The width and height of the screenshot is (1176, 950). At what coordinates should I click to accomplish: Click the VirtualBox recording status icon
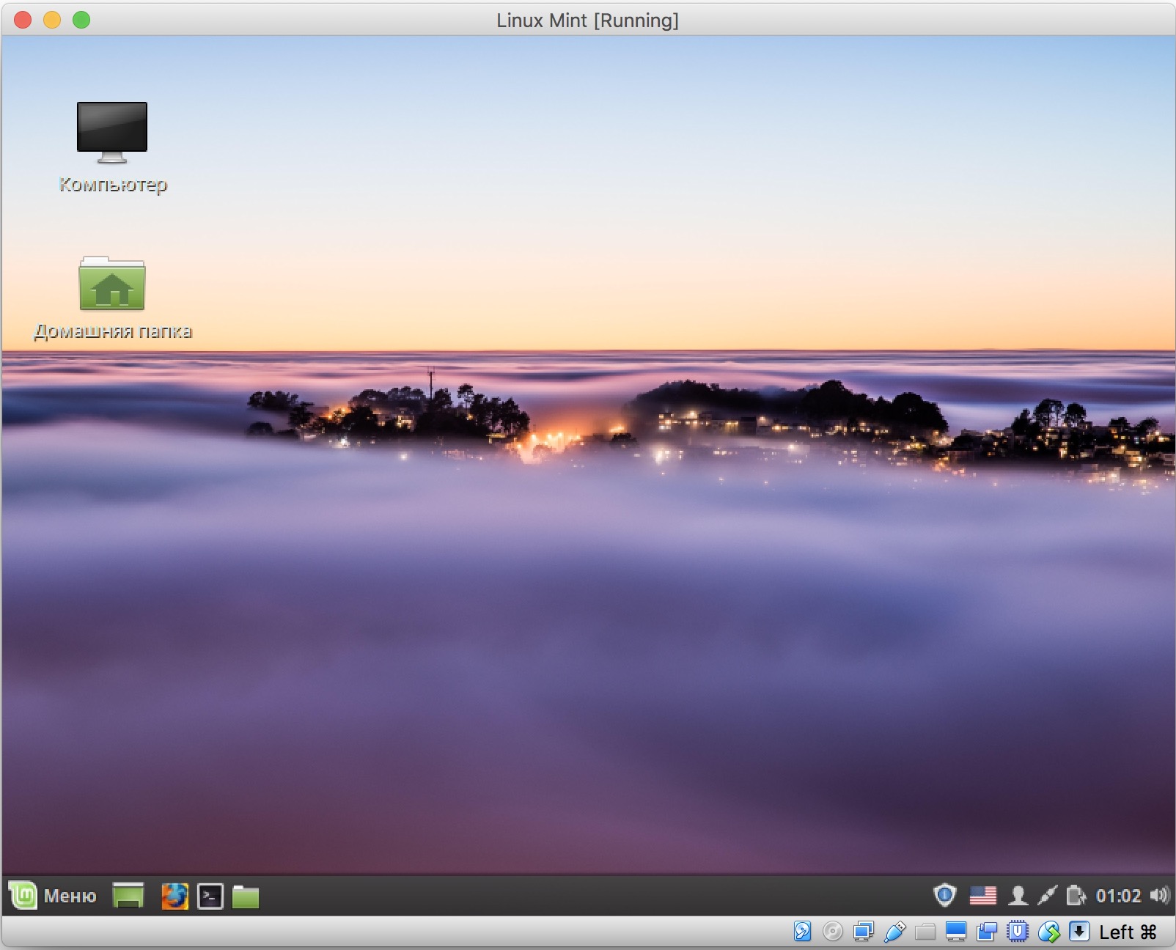(987, 932)
